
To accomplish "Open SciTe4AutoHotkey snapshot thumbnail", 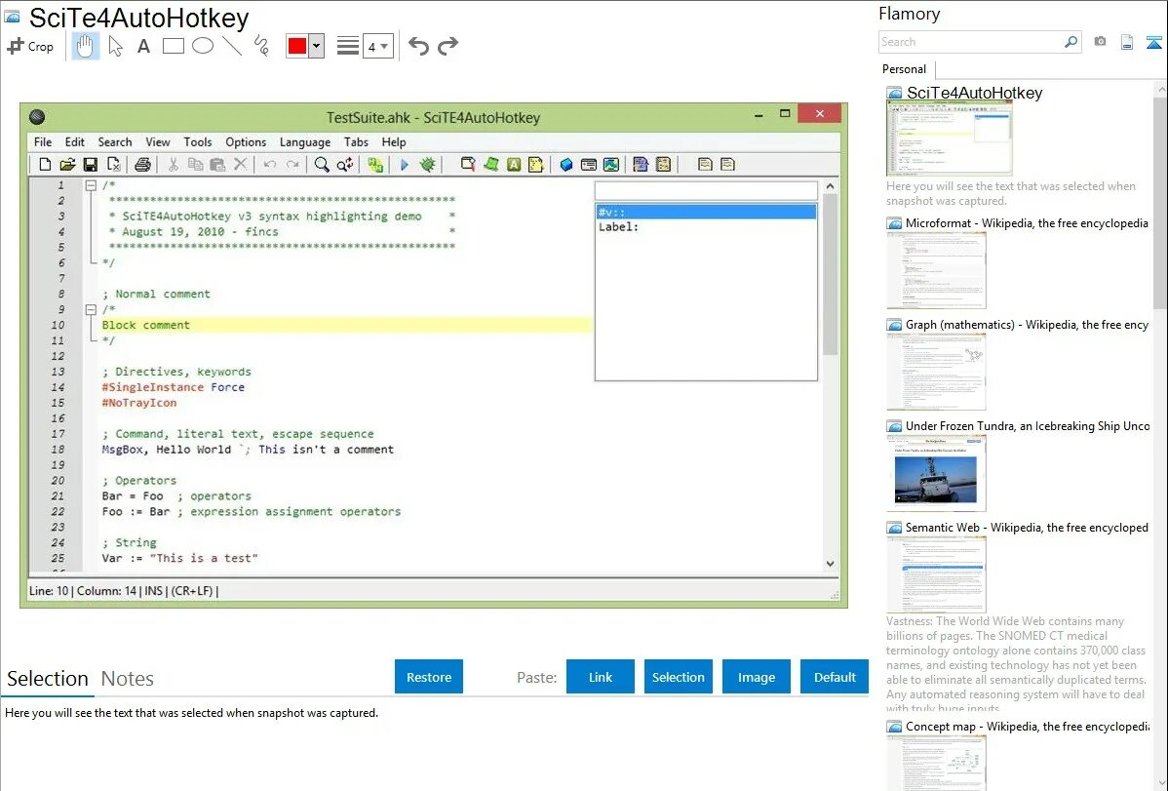I will 949,139.
